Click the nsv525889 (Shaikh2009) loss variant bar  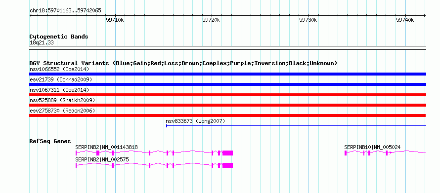pos(227,105)
